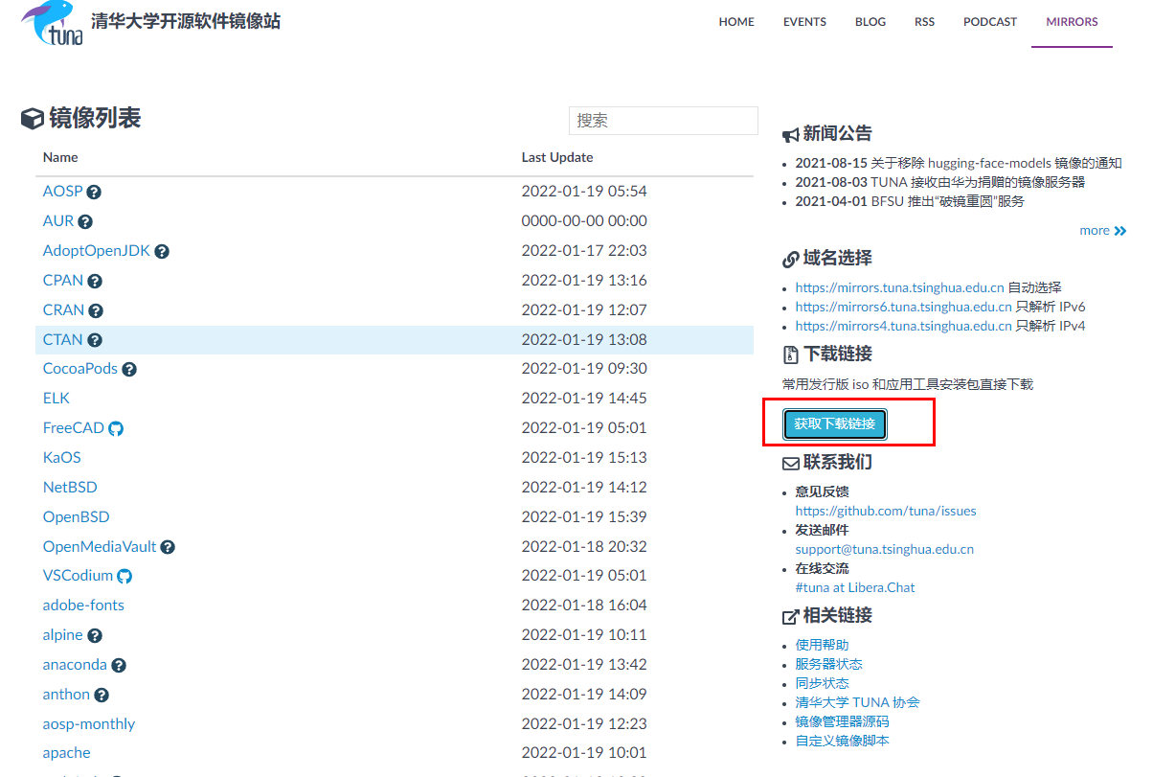Open the alpine mirror link
1153x777 pixels.
(63, 635)
